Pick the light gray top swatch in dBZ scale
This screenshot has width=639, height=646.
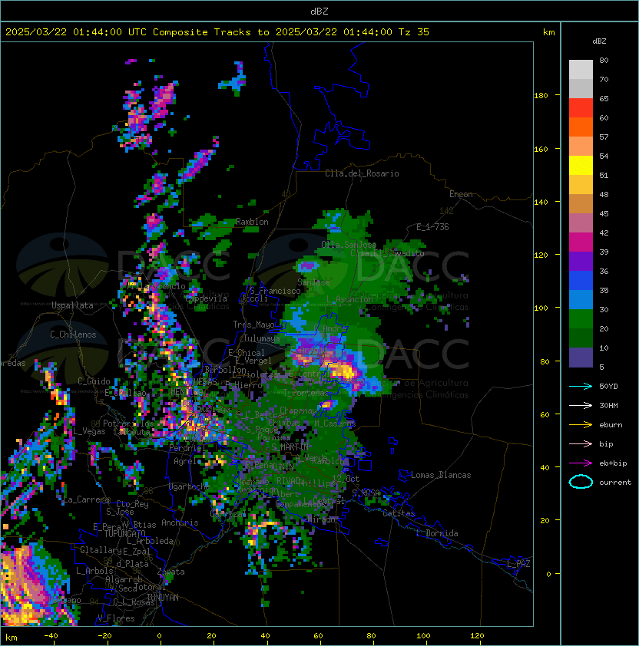click(x=581, y=70)
